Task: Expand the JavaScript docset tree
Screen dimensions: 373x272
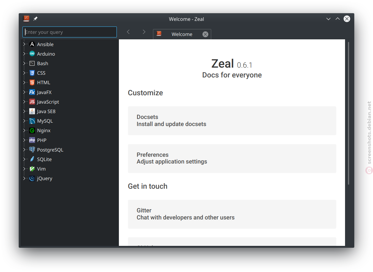Action: 24,102
